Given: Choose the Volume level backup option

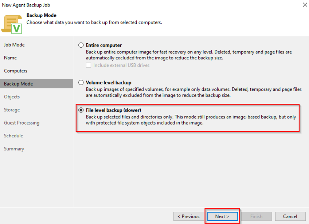Looking at the screenshot, I should tap(81, 83).
